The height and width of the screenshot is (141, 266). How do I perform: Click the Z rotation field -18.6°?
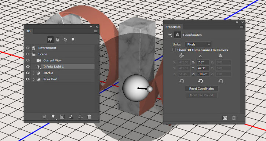203,74
